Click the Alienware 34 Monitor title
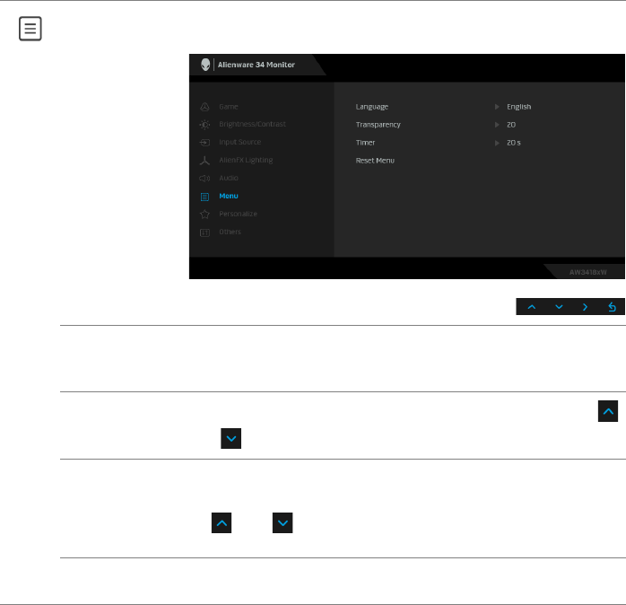 256,65
